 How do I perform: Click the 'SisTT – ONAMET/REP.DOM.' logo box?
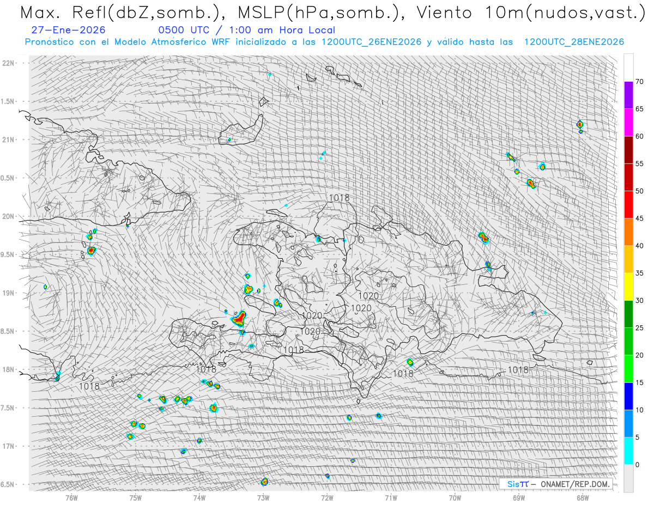555,484
